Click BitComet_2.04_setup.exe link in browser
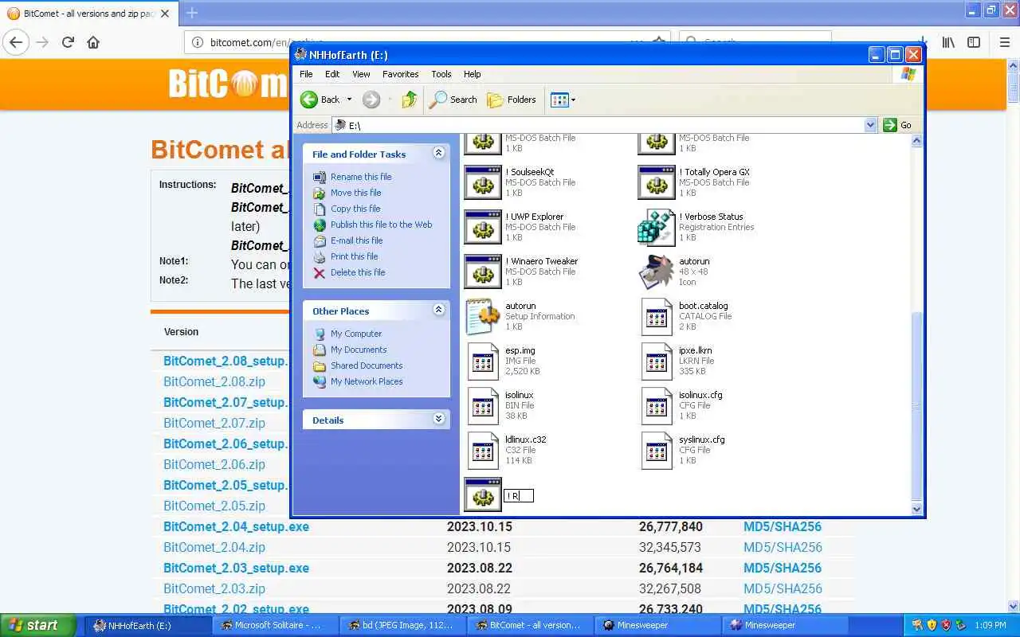The width and height of the screenshot is (1020, 637). click(236, 526)
